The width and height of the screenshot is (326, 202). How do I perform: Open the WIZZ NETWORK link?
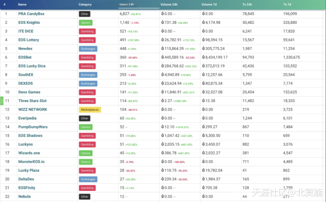(33, 110)
